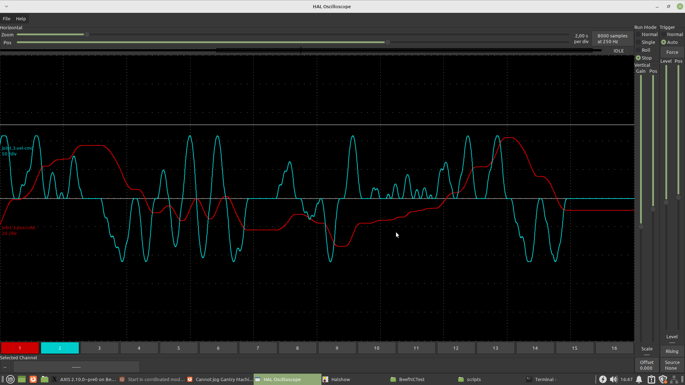Select Stop run mode
This screenshot has width=685, height=385.
[x=644, y=58]
